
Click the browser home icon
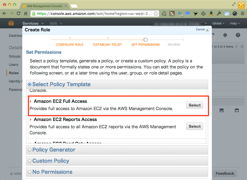[26, 14]
